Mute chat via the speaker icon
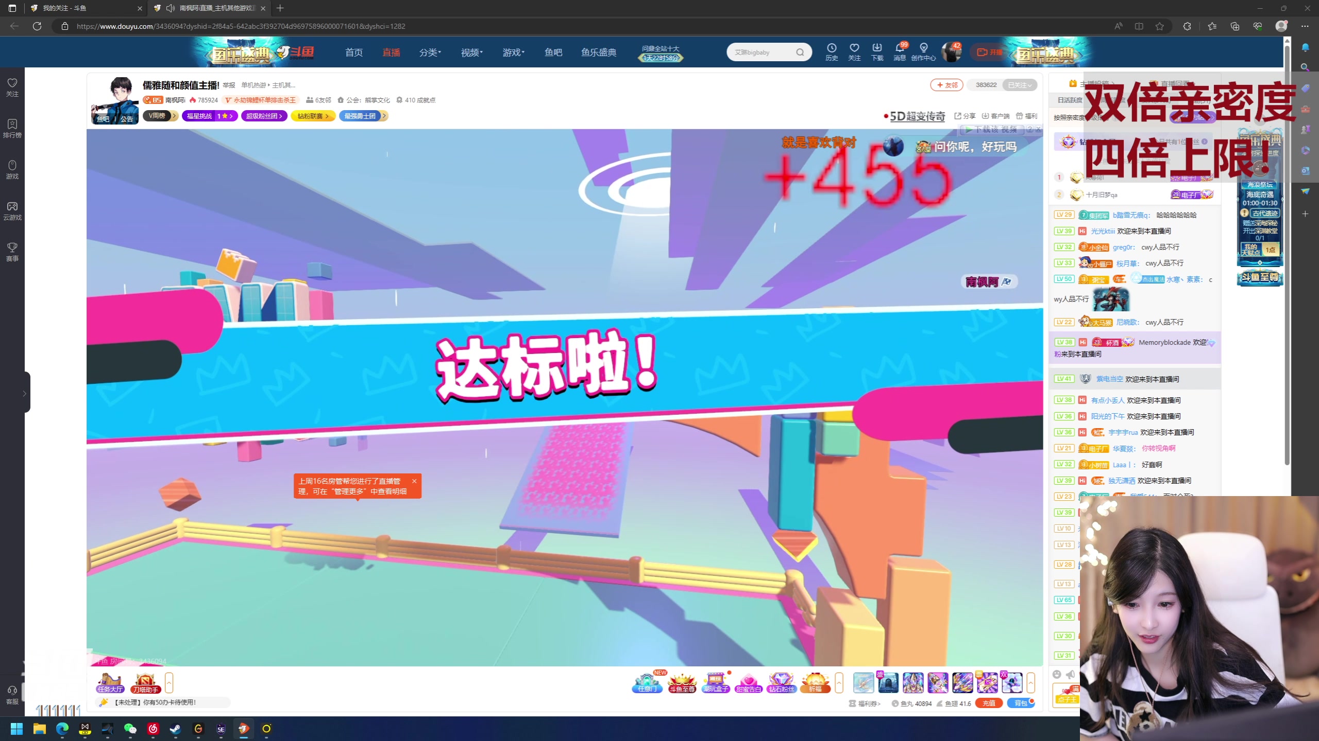The width and height of the screenshot is (1319, 741). 1071,675
